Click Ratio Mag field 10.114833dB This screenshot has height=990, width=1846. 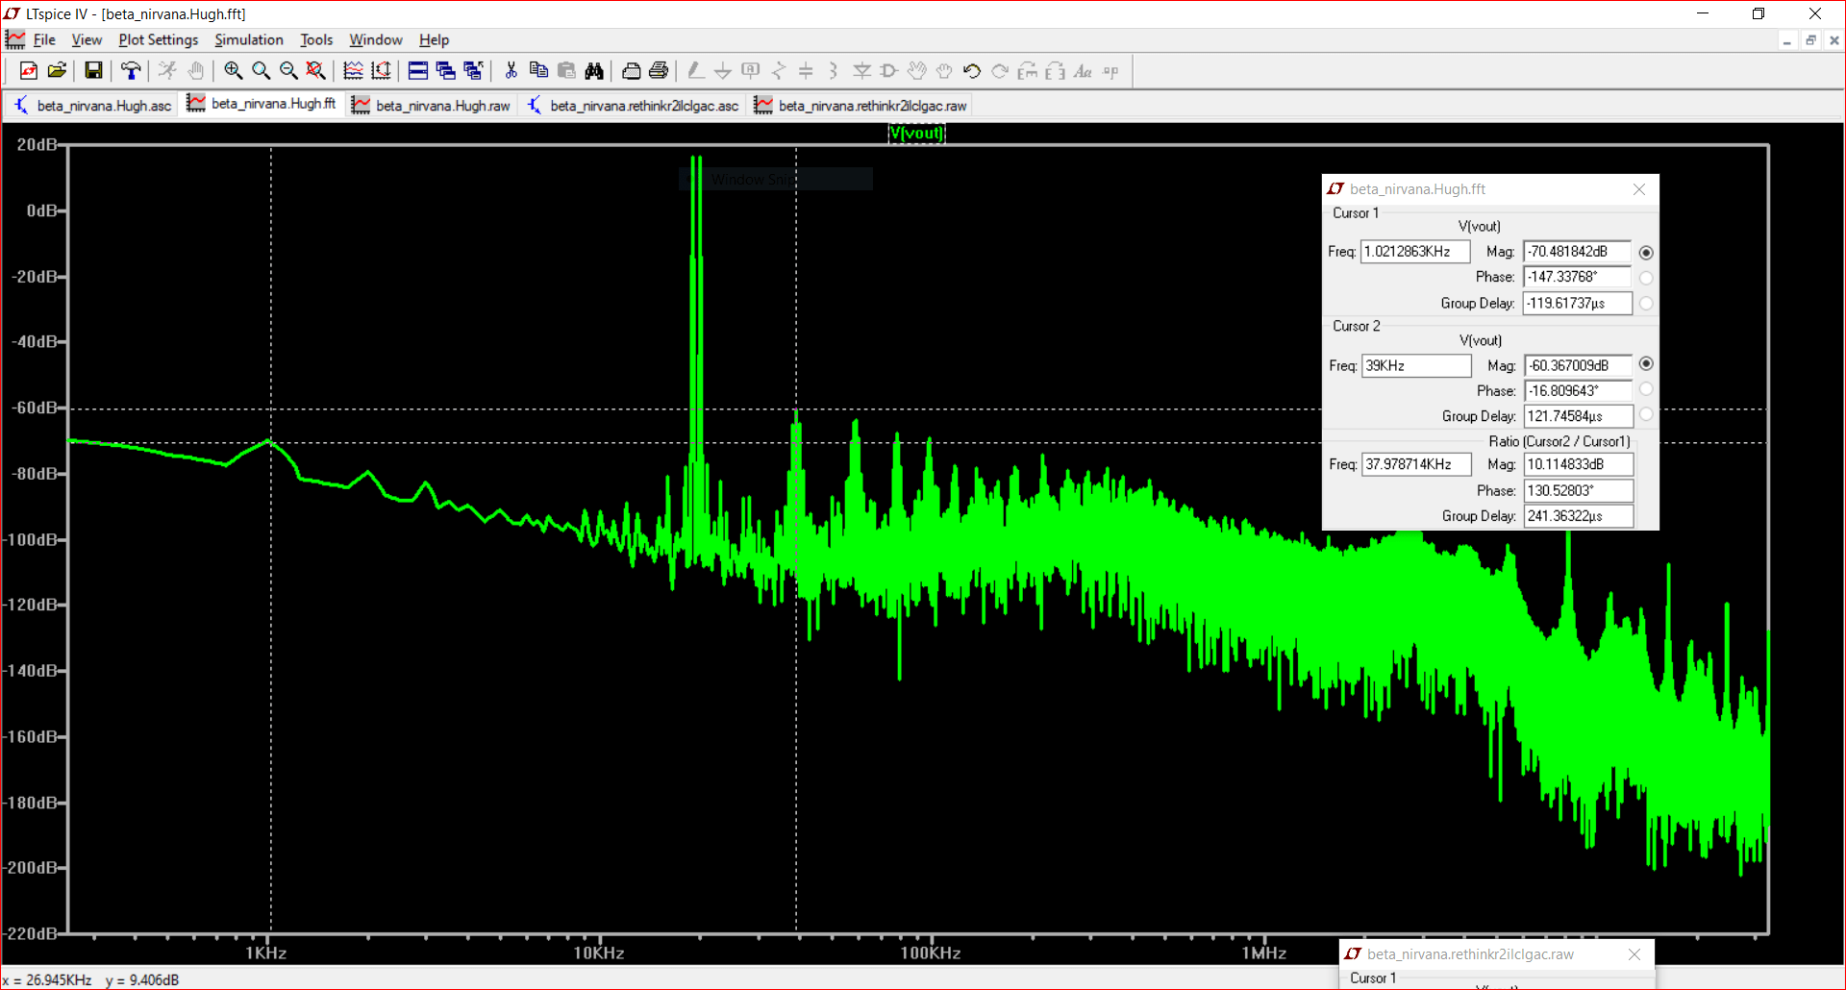tap(1579, 464)
